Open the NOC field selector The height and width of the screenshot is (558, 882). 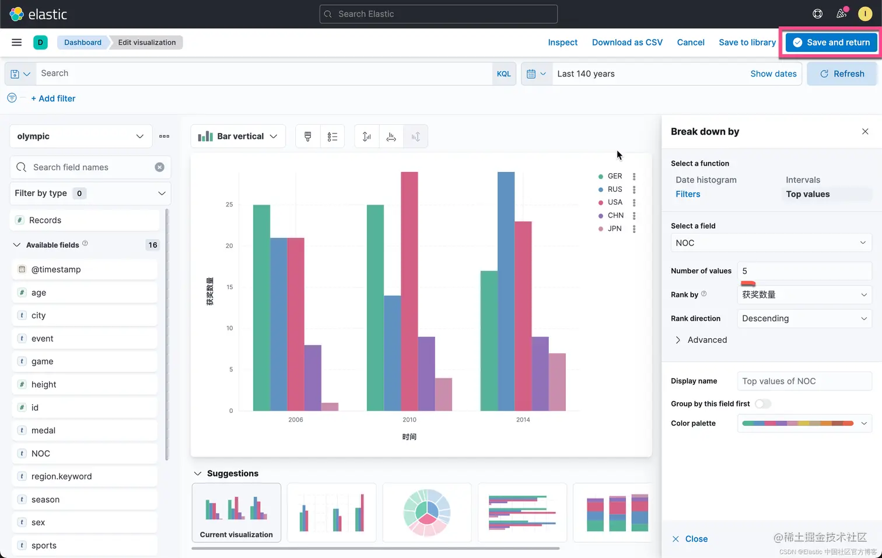point(771,243)
